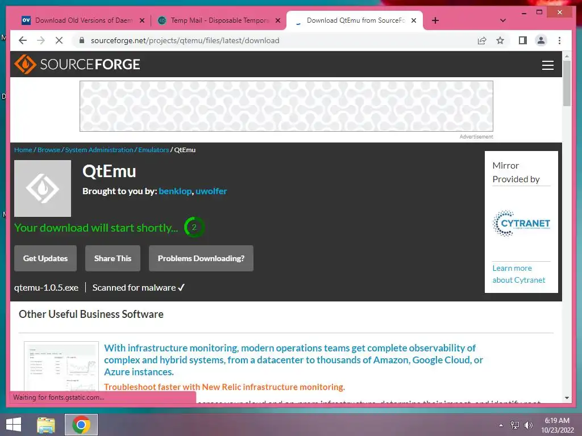582x436 pixels.
Task: Open the New Relic infrastructure monitoring headline link
Action: pyautogui.click(x=293, y=359)
